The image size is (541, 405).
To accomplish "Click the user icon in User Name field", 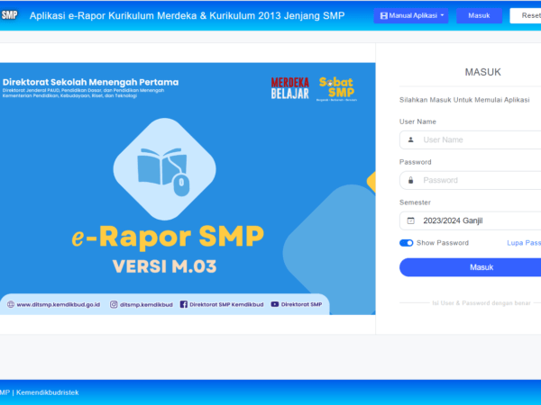I will click(411, 139).
